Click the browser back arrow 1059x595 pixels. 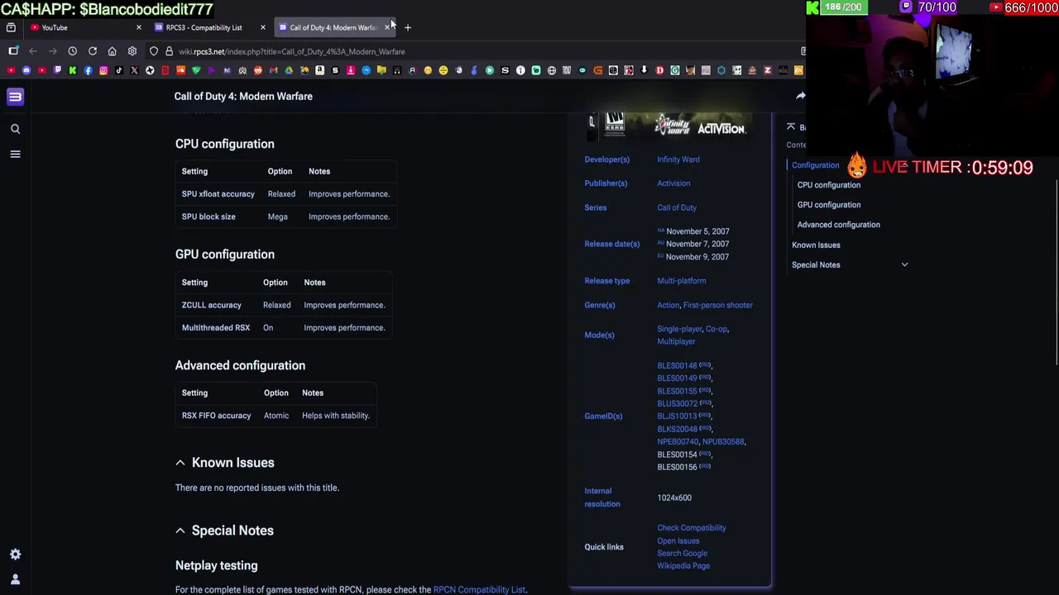click(33, 51)
